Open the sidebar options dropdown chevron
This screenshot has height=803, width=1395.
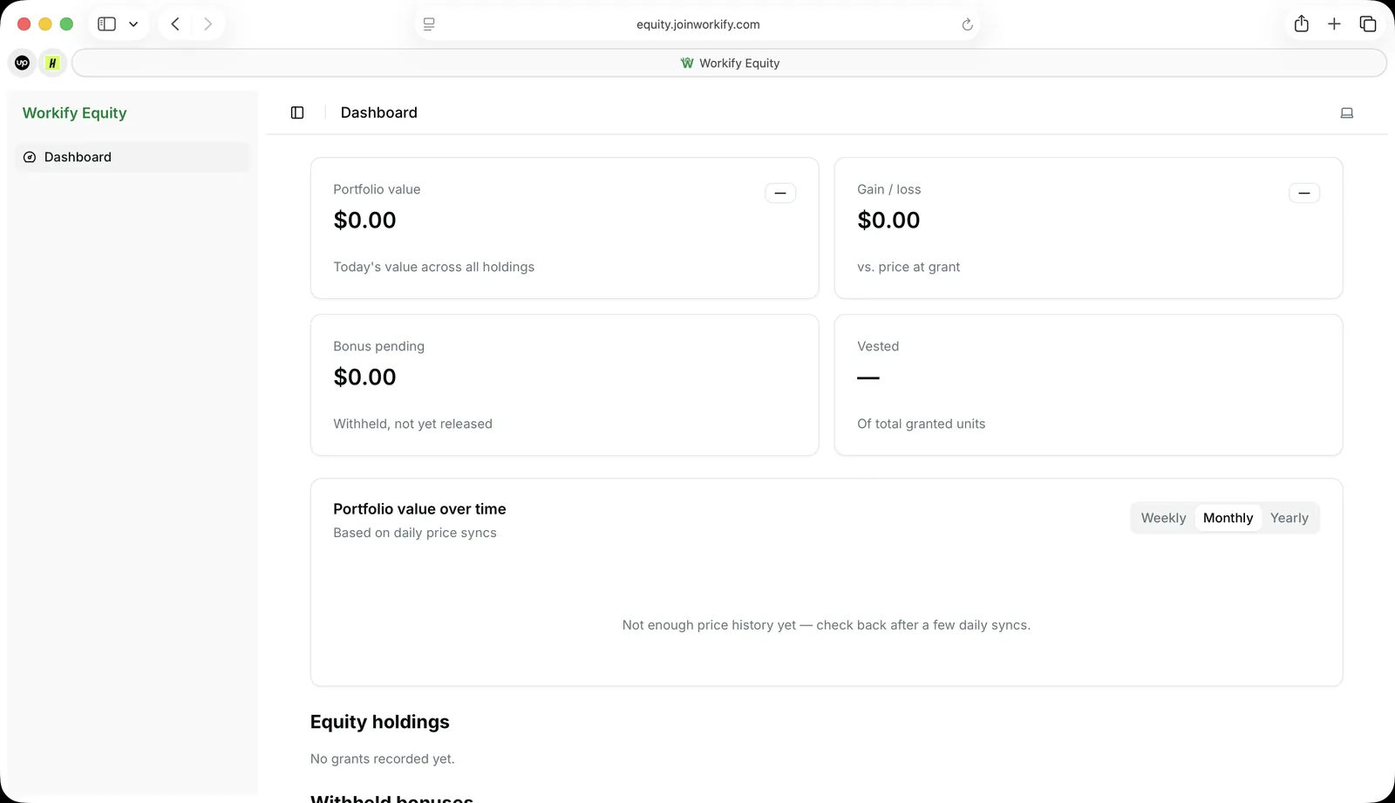133,24
